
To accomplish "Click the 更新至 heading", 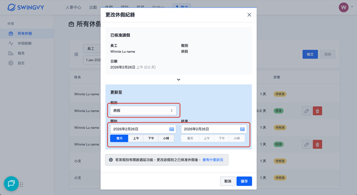I will pyautogui.click(x=116, y=92).
